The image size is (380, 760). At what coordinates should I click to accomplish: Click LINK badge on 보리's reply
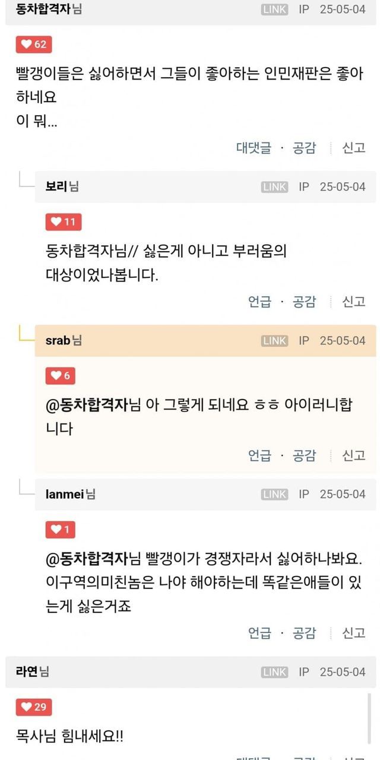pyautogui.click(x=274, y=187)
